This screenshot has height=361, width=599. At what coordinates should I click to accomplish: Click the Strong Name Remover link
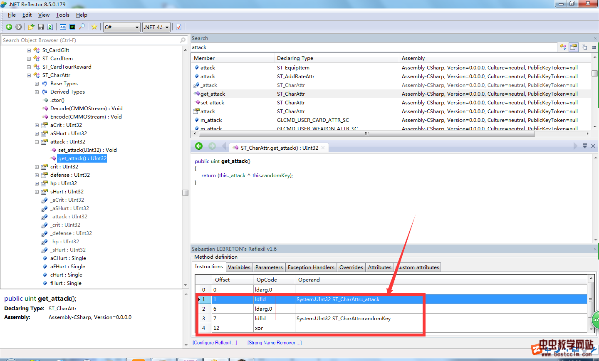pos(275,343)
